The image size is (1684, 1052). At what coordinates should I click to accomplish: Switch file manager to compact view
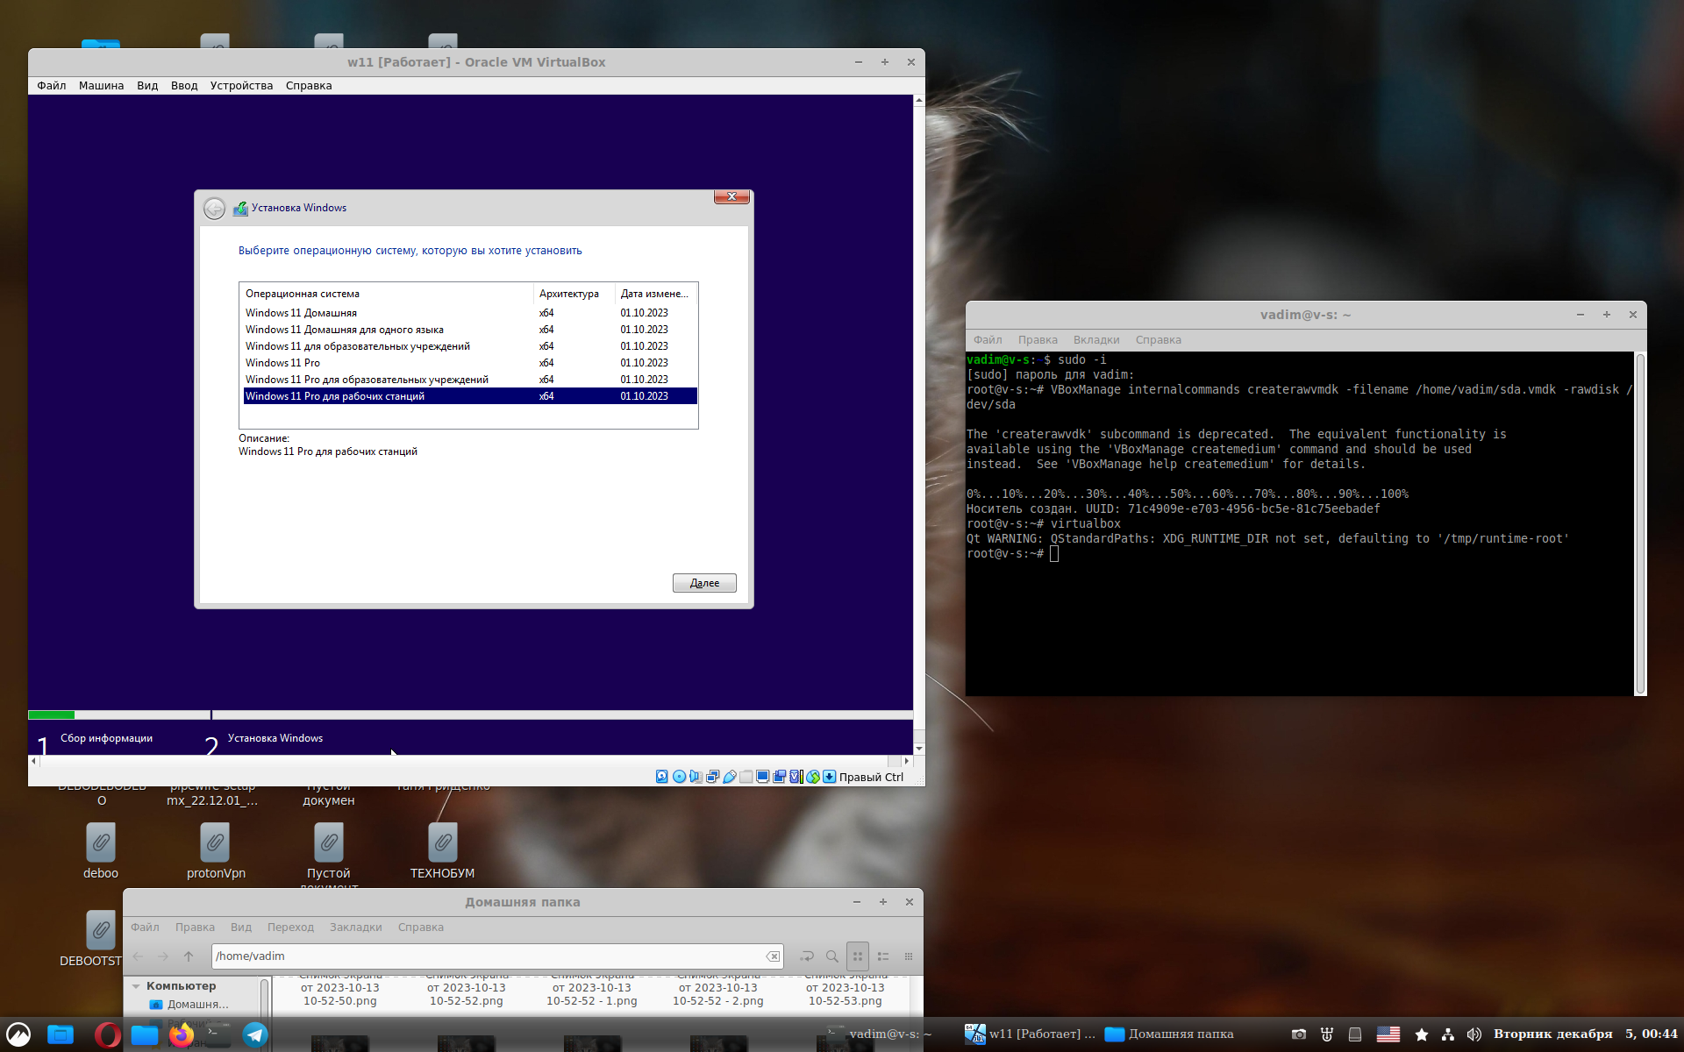909,956
